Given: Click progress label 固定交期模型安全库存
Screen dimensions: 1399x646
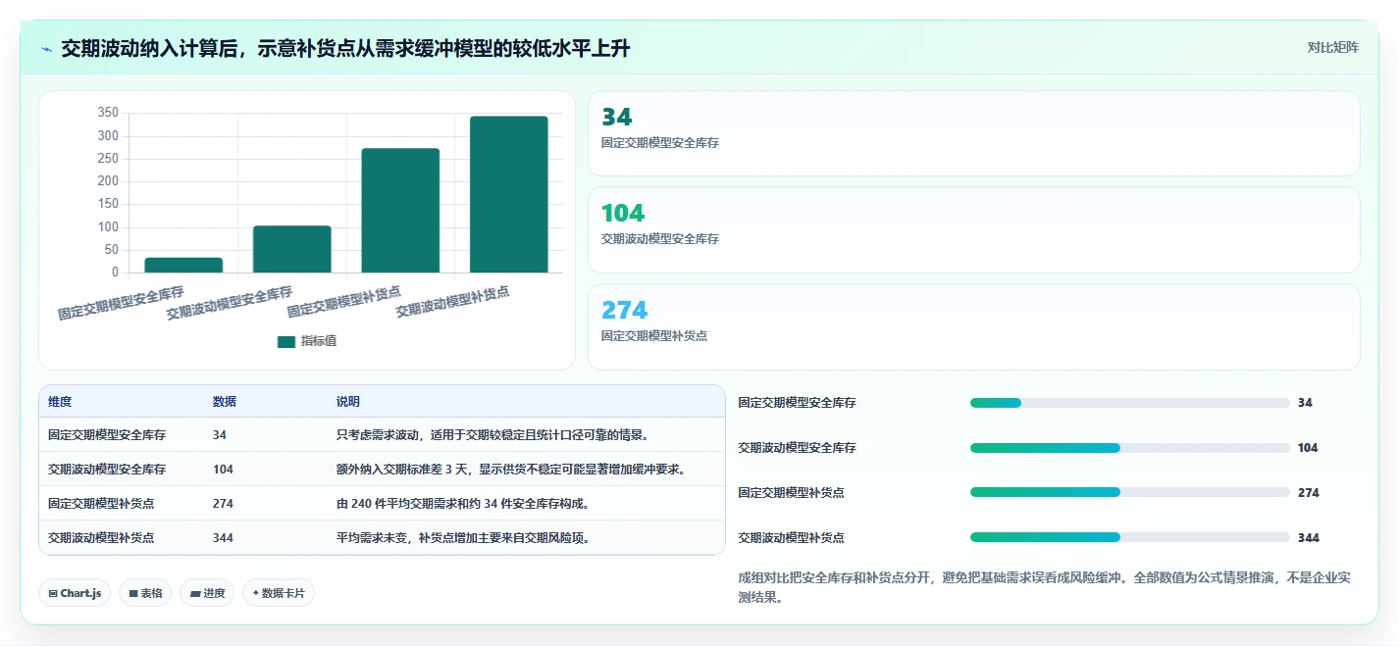Looking at the screenshot, I should click(x=797, y=403).
